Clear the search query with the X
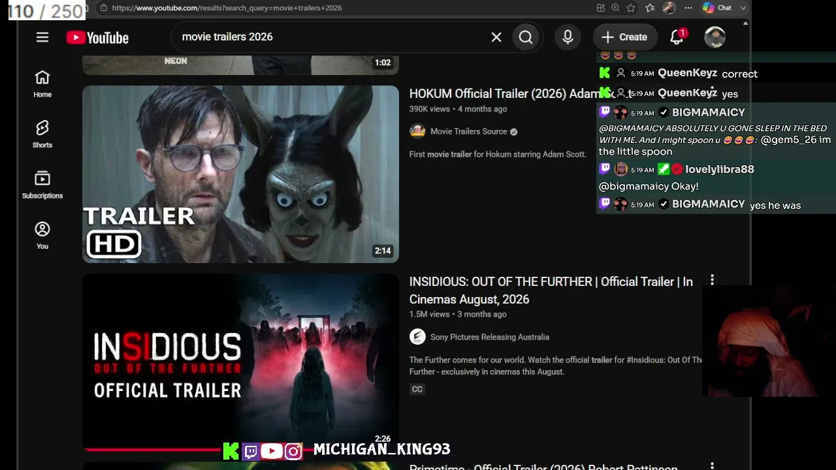Image resolution: width=836 pixels, height=470 pixels. click(496, 37)
